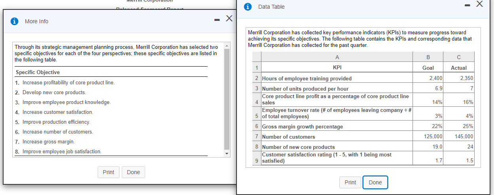Image resolution: width=494 pixels, height=195 pixels.
Task: Click Done button in More Info dialog
Action: (x=134, y=172)
